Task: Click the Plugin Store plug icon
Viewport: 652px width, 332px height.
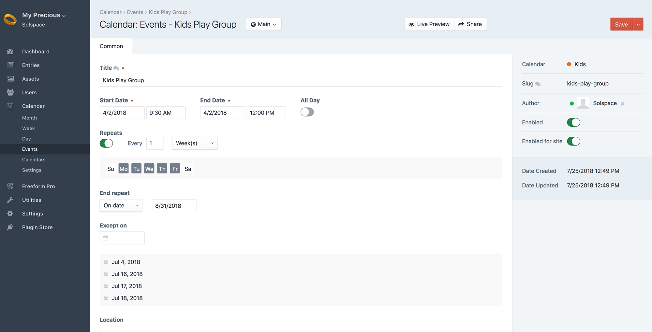Action: click(10, 227)
